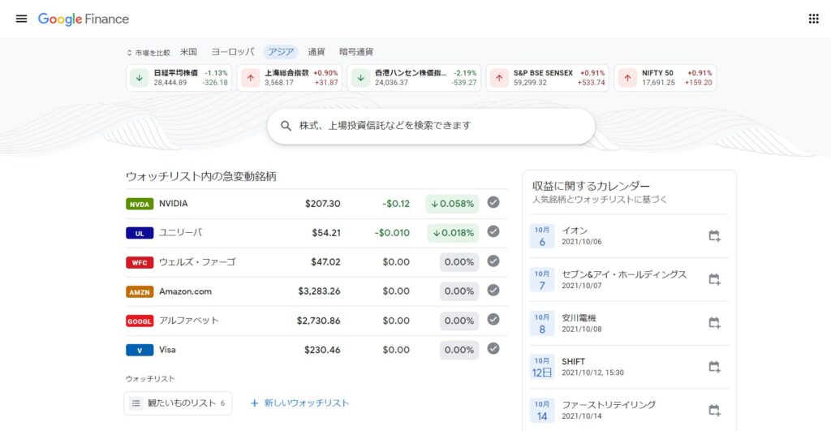Add SHIFT earnings to calendar
831x431 pixels.
(x=713, y=367)
